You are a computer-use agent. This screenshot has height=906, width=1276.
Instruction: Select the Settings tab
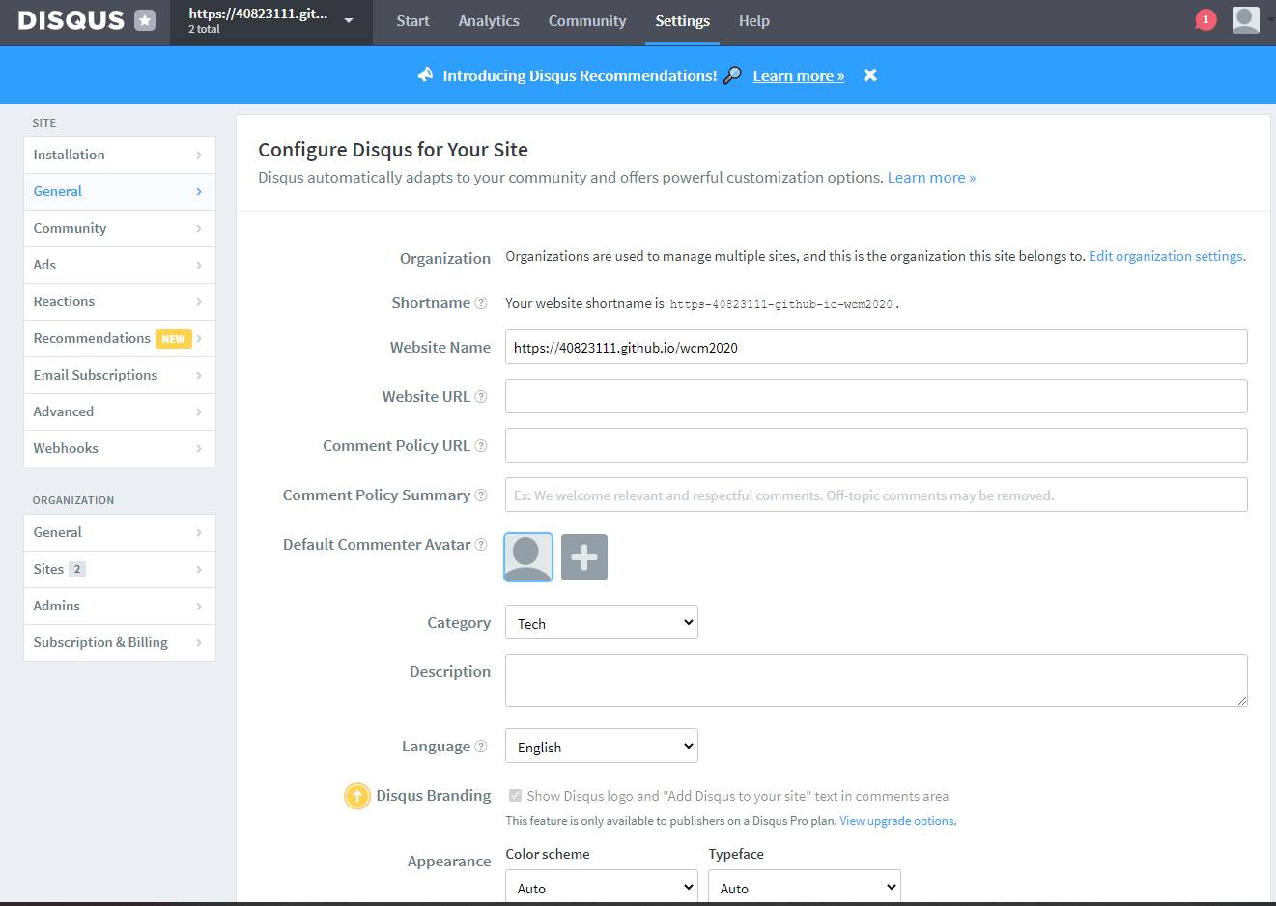[682, 21]
